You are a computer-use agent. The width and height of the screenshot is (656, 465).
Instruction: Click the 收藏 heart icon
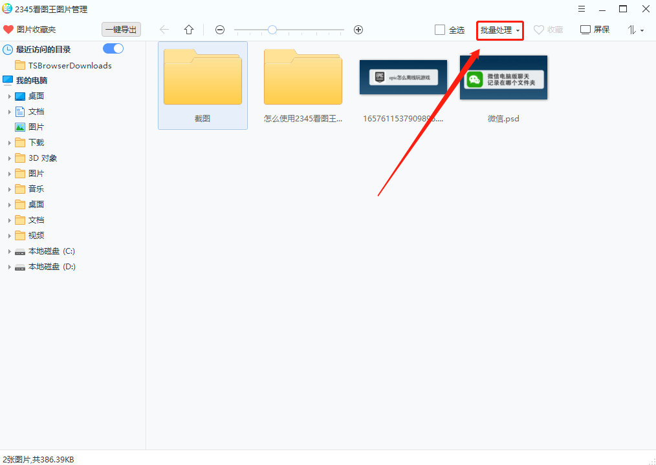539,30
